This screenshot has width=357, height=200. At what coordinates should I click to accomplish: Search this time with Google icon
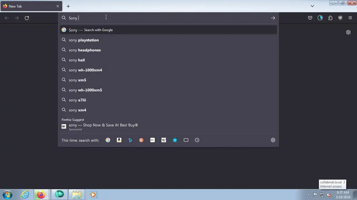coord(108,140)
